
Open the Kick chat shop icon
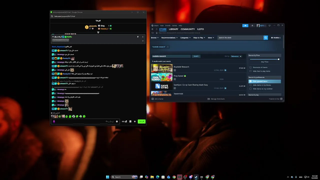[x=130, y=121]
